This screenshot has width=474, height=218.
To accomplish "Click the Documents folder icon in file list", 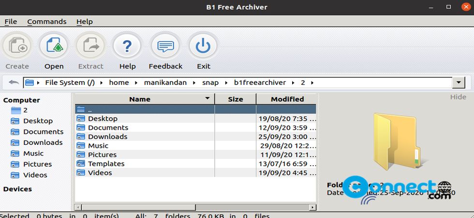I will 81,127.
